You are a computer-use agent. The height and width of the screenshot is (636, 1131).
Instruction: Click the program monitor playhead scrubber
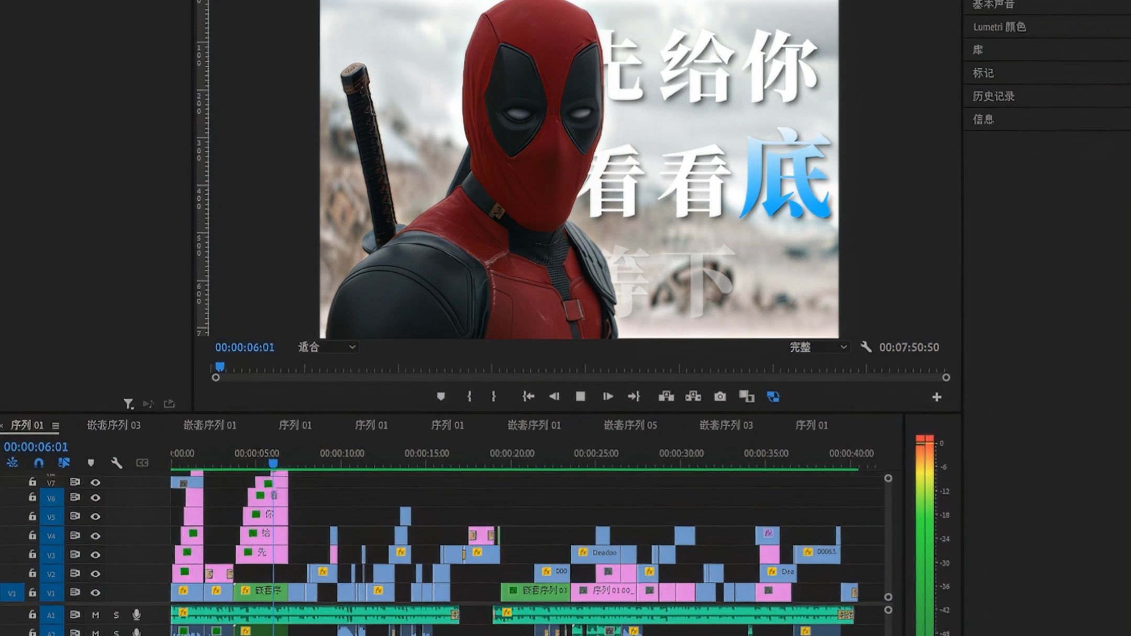pyautogui.click(x=220, y=367)
